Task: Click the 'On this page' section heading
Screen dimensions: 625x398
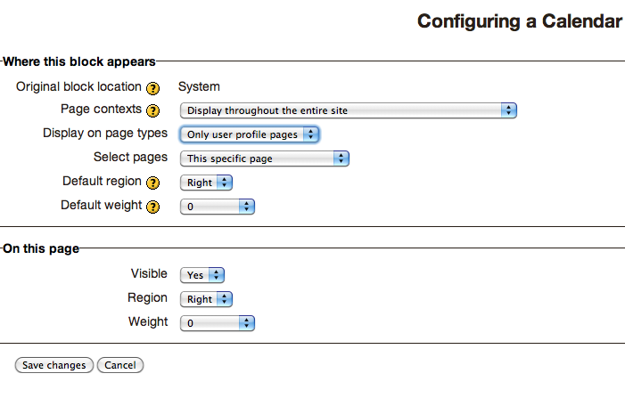Action: coord(41,248)
